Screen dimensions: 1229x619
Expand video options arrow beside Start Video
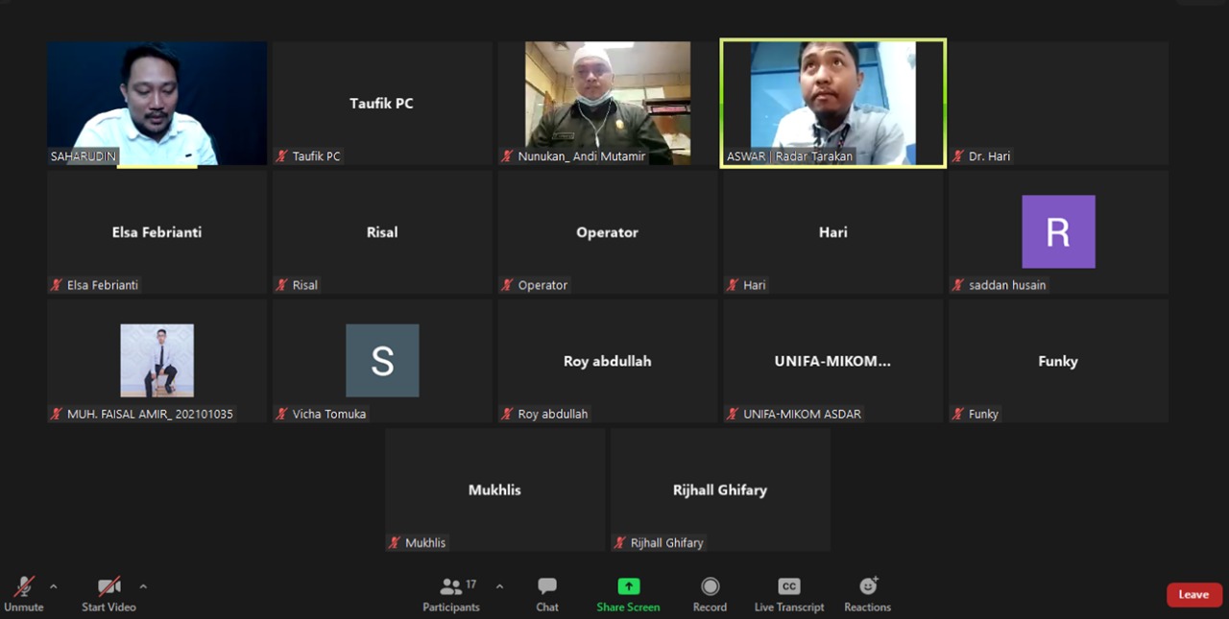[x=143, y=586]
